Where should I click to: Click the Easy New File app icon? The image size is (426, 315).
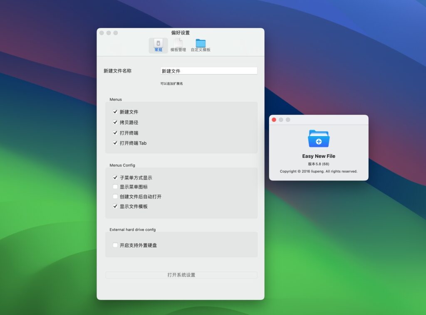coord(319,138)
